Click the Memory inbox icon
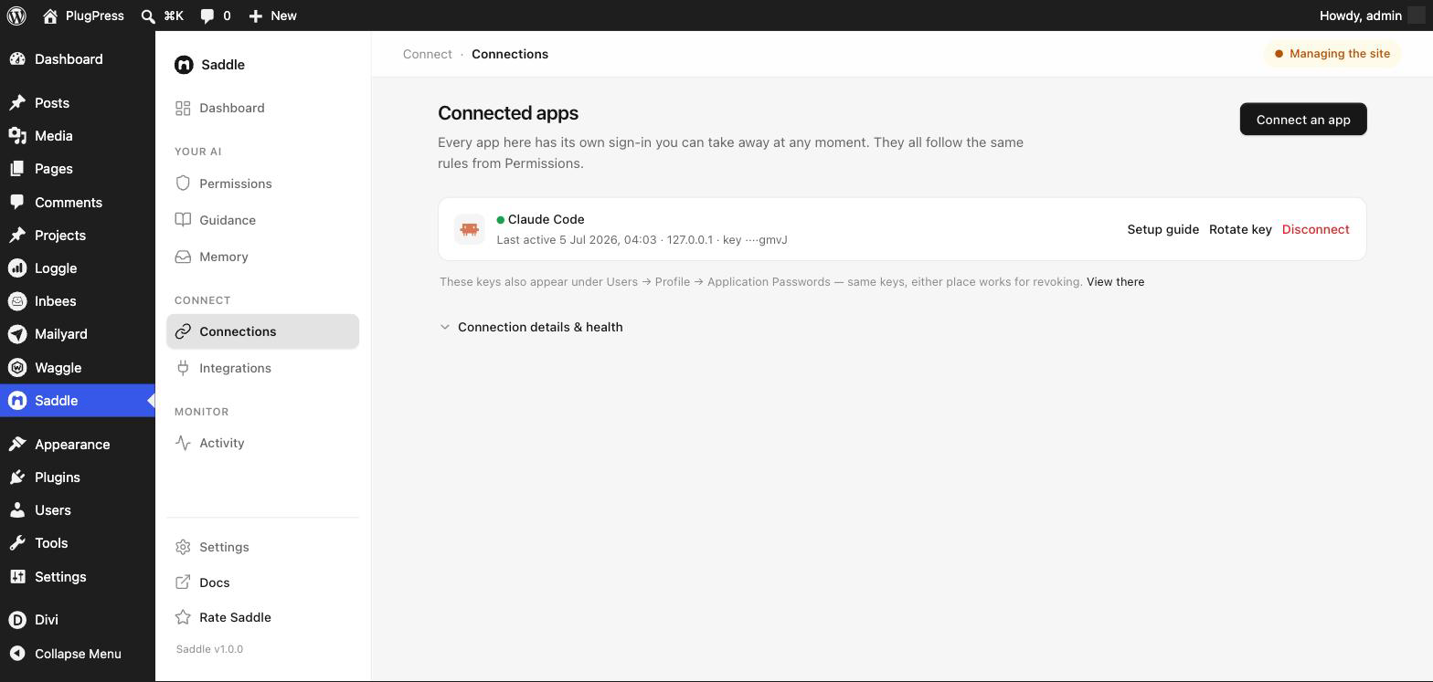1433x682 pixels. (x=183, y=257)
